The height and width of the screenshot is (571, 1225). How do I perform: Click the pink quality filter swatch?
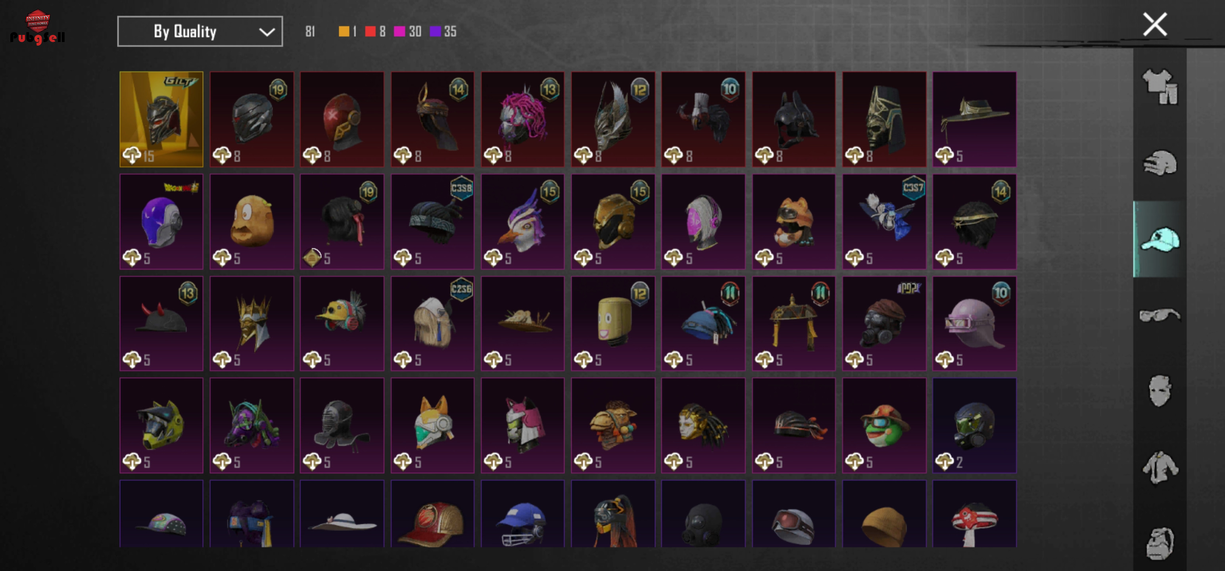[x=399, y=31]
